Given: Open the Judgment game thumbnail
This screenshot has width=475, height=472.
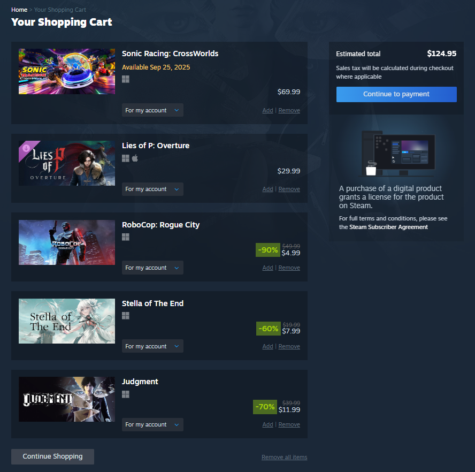Looking at the screenshot, I should click(x=67, y=399).
